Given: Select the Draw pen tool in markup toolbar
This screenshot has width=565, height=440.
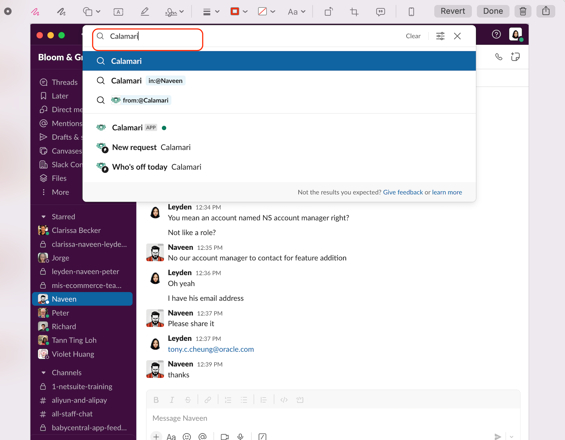Looking at the screenshot, I should coord(61,12).
